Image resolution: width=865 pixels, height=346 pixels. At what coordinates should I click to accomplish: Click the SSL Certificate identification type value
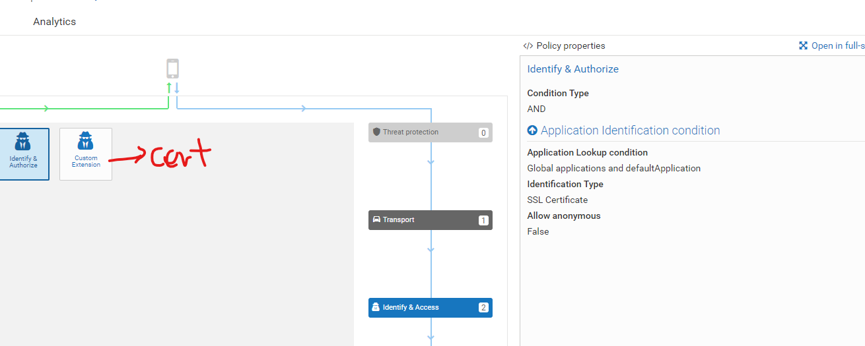point(557,200)
